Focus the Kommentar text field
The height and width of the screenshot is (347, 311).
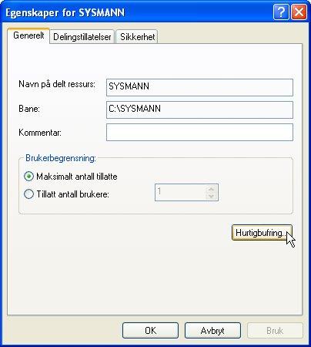click(x=199, y=133)
